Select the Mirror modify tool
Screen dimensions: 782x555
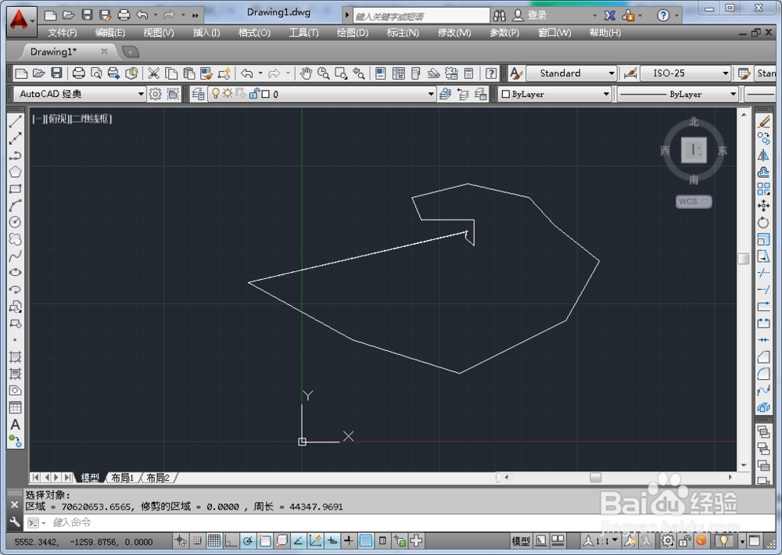(x=763, y=156)
